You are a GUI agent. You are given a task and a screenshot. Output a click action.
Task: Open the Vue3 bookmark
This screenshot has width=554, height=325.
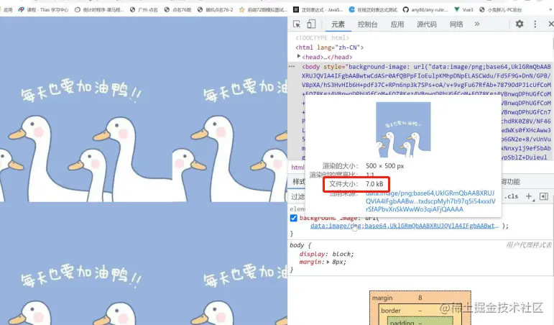click(x=463, y=9)
